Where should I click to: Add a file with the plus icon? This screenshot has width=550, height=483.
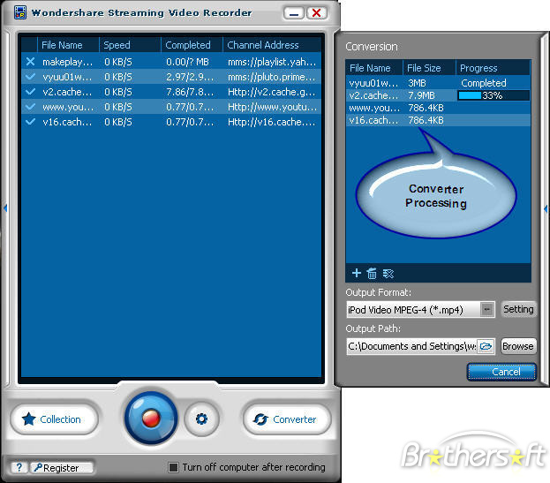357,273
